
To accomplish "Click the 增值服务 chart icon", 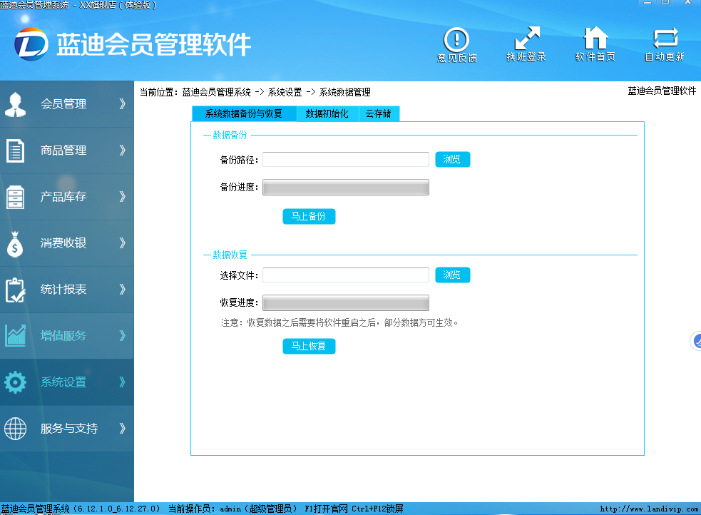I will tap(15, 336).
